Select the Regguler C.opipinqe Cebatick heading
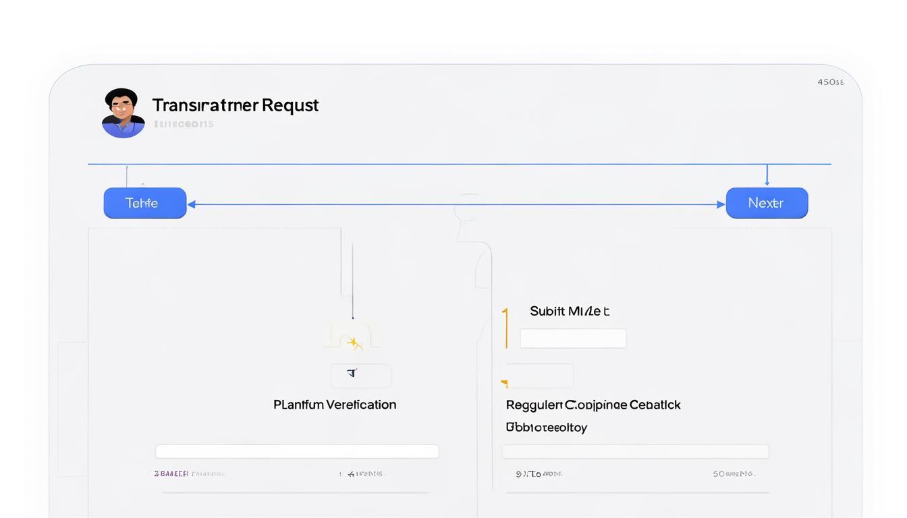 coord(593,405)
